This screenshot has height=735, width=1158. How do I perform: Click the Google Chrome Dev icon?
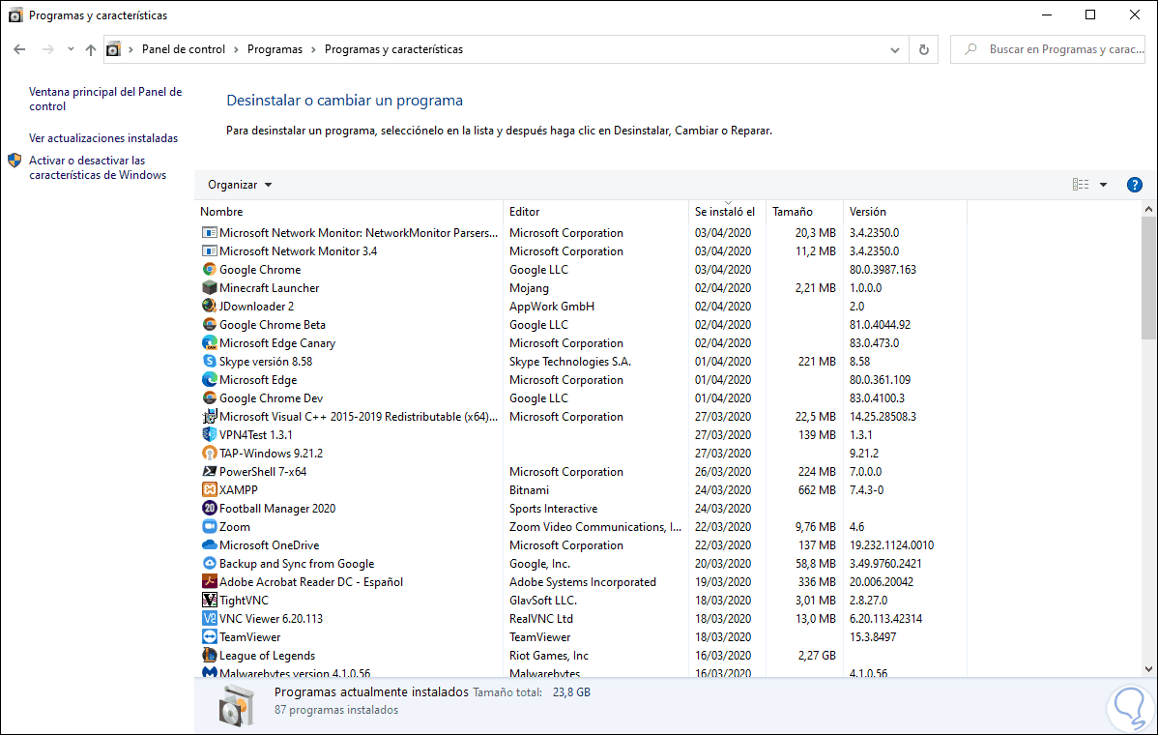pyautogui.click(x=210, y=398)
